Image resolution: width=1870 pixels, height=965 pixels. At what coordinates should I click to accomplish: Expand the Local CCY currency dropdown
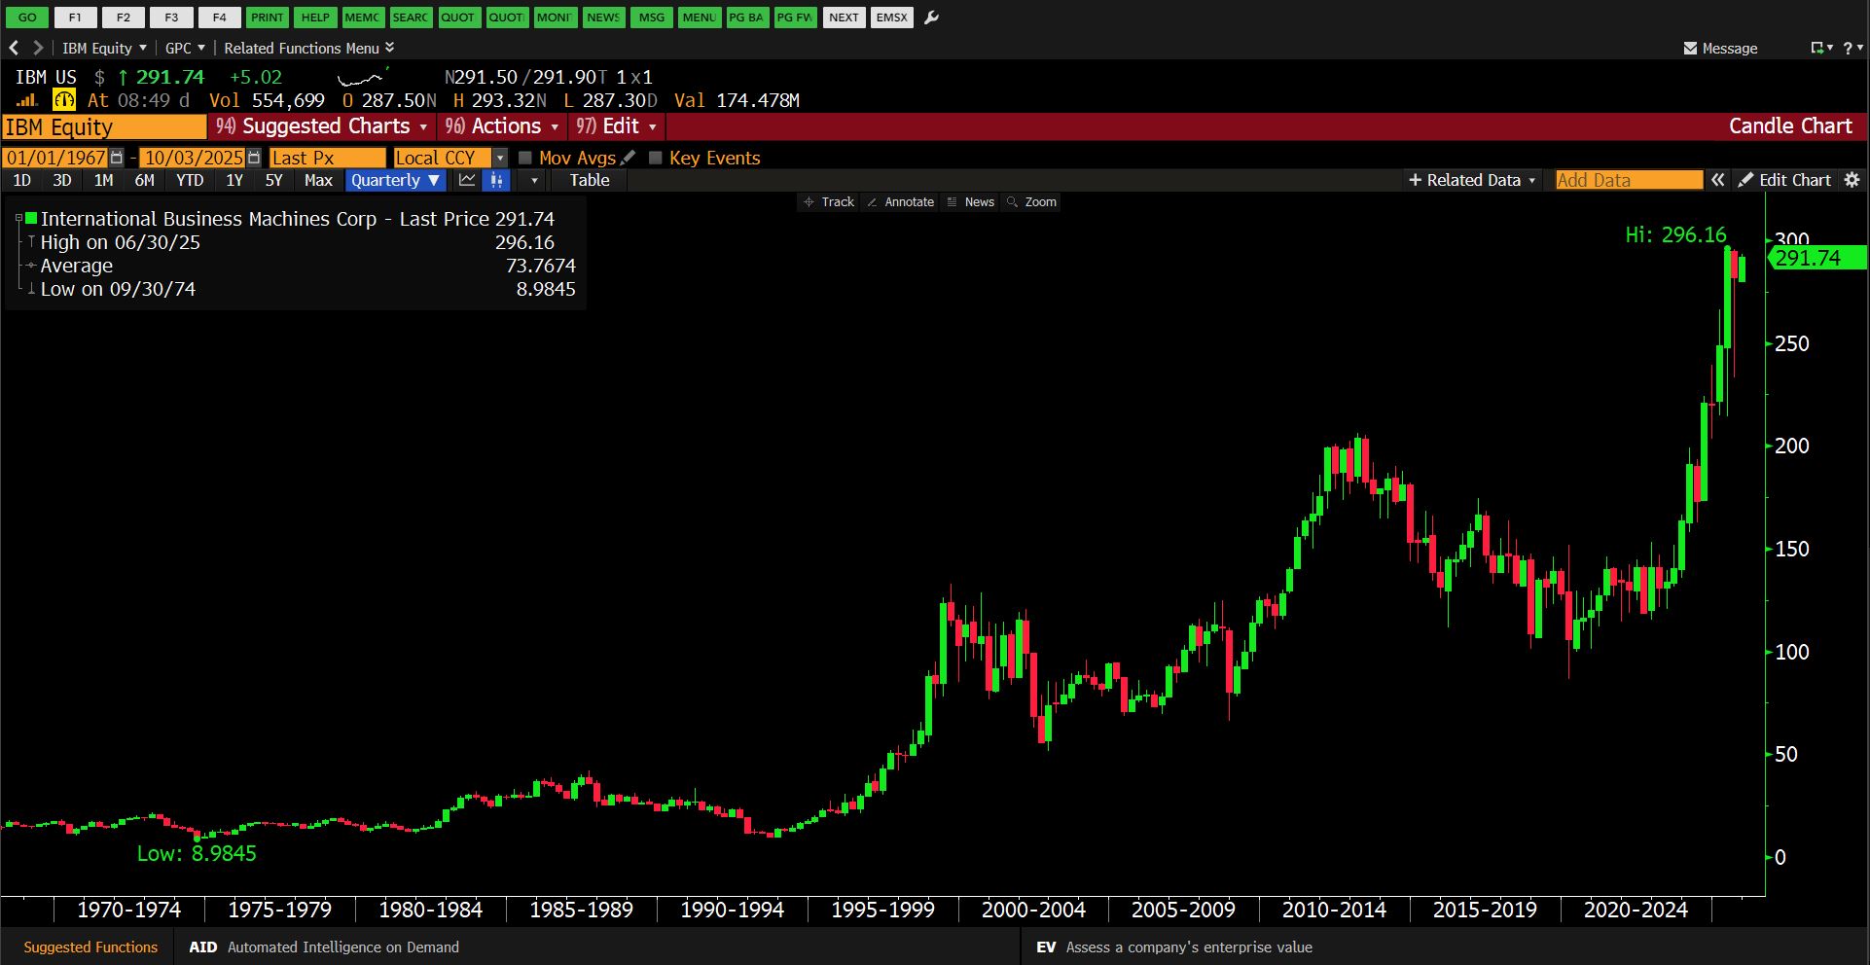point(500,158)
